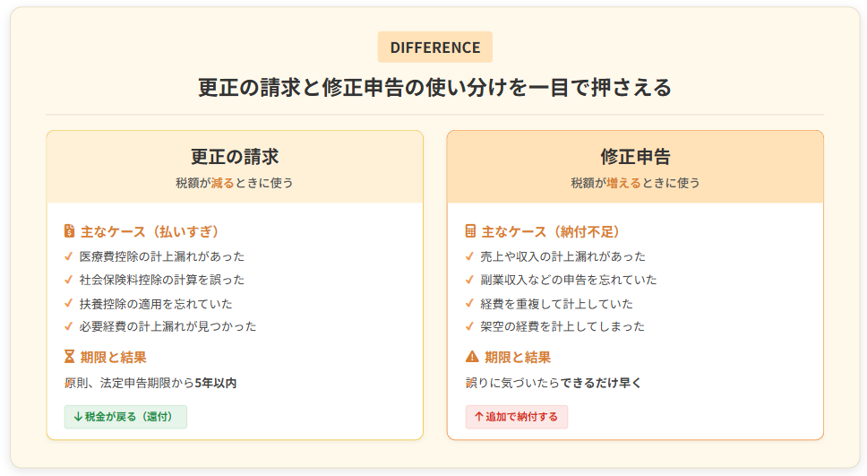
Task: Click the checkmark beside 売上や収入の計上漏れがあった
Action: [470, 256]
